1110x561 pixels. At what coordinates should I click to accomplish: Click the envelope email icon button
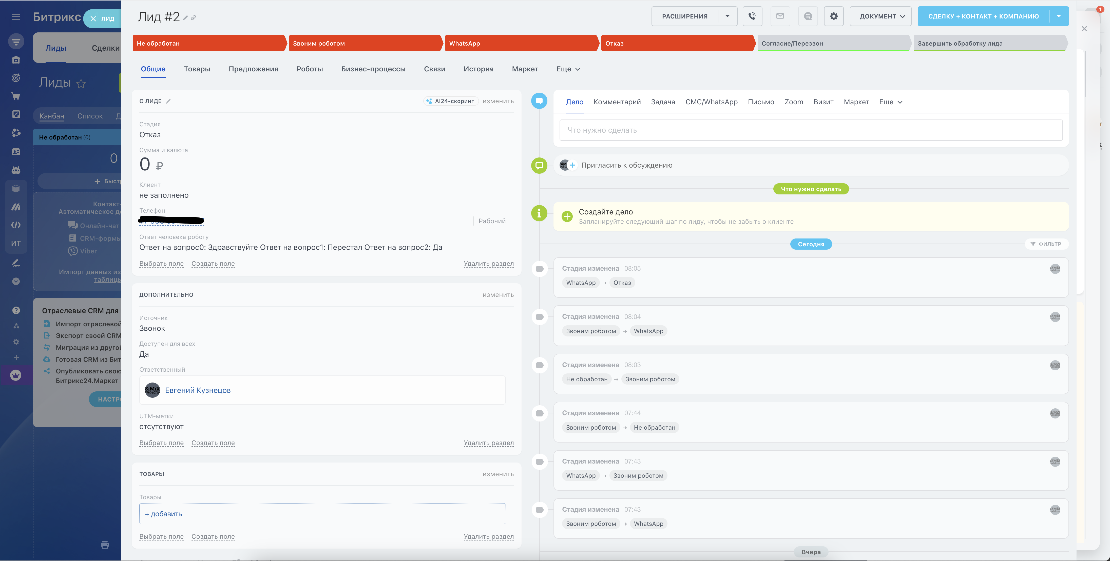[780, 16]
